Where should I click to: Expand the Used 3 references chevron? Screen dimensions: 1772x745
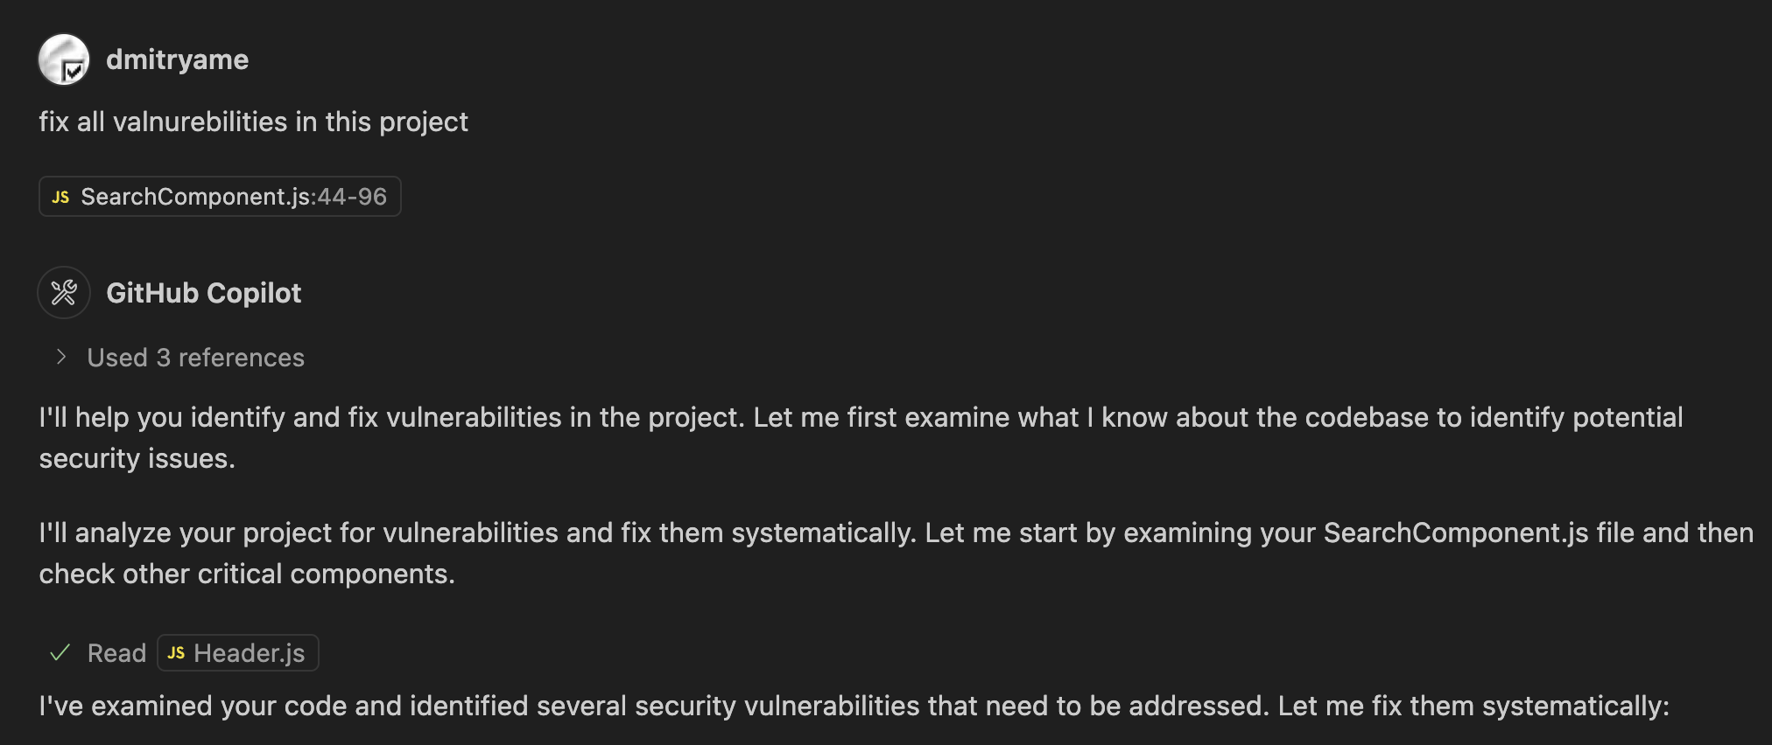pyautogui.click(x=60, y=357)
